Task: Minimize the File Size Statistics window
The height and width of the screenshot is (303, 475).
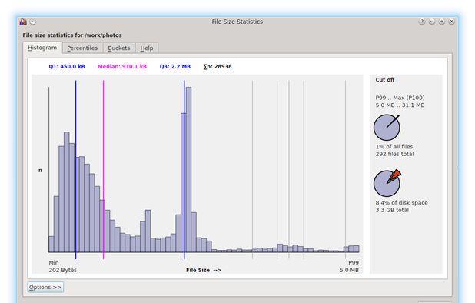Action: tap(432, 22)
